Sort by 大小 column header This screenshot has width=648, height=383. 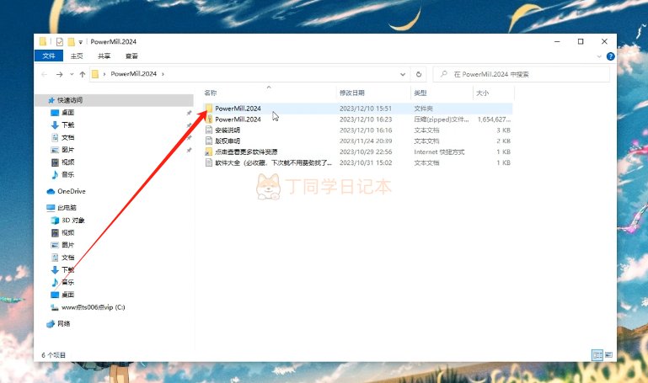pos(482,93)
